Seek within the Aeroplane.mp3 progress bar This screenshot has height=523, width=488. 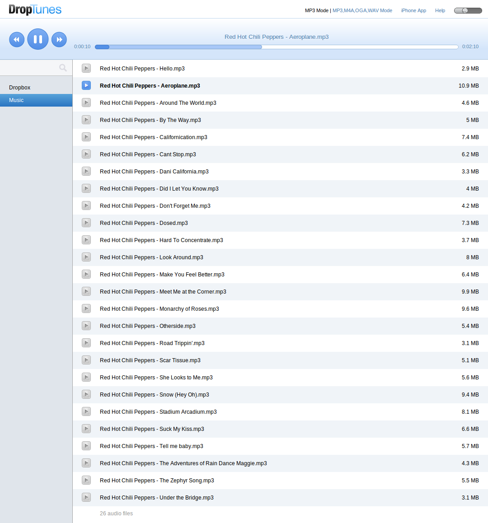tap(277, 47)
